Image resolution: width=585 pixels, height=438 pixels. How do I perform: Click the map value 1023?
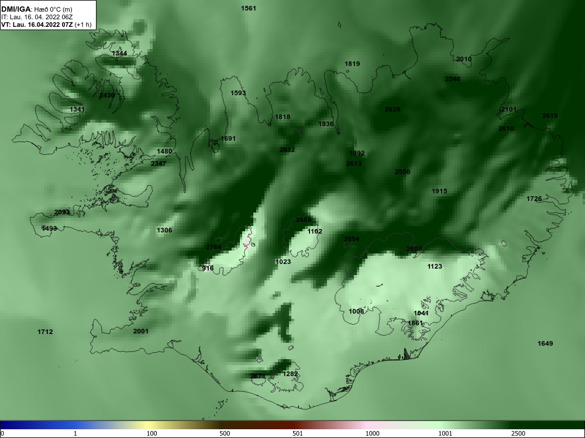(283, 262)
